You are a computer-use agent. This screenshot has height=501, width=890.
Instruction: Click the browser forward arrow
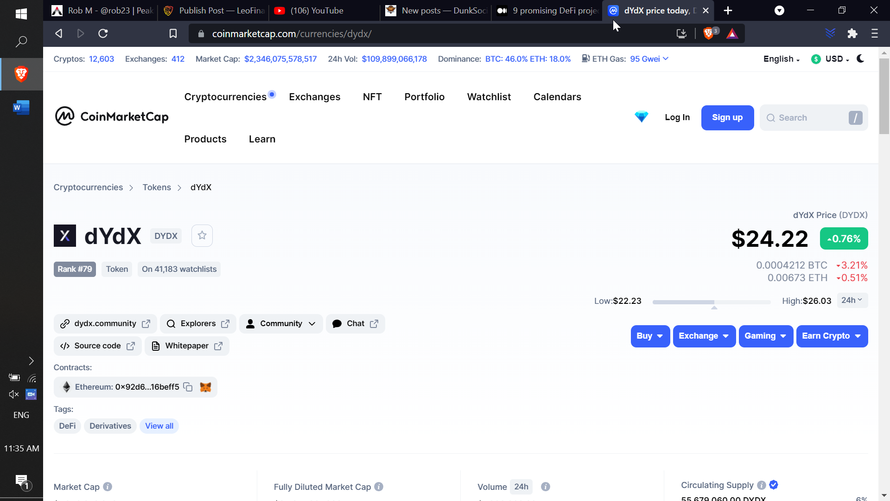click(x=81, y=33)
